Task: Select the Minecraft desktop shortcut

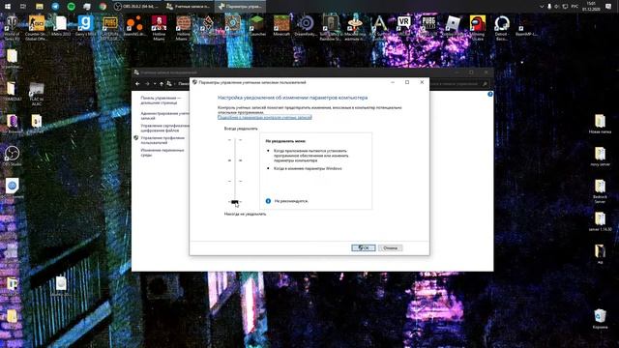Action: tap(281, 26)
